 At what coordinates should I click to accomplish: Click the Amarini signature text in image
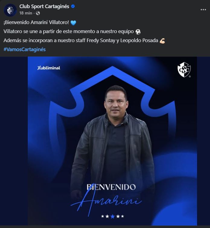point(106,202)
